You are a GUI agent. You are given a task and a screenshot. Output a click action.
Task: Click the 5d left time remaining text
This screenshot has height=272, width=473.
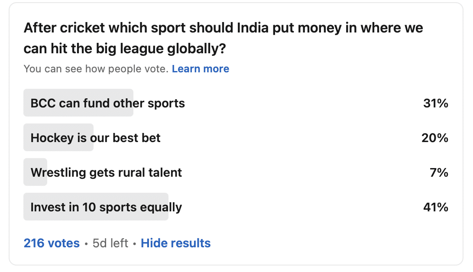pos(110,243)
